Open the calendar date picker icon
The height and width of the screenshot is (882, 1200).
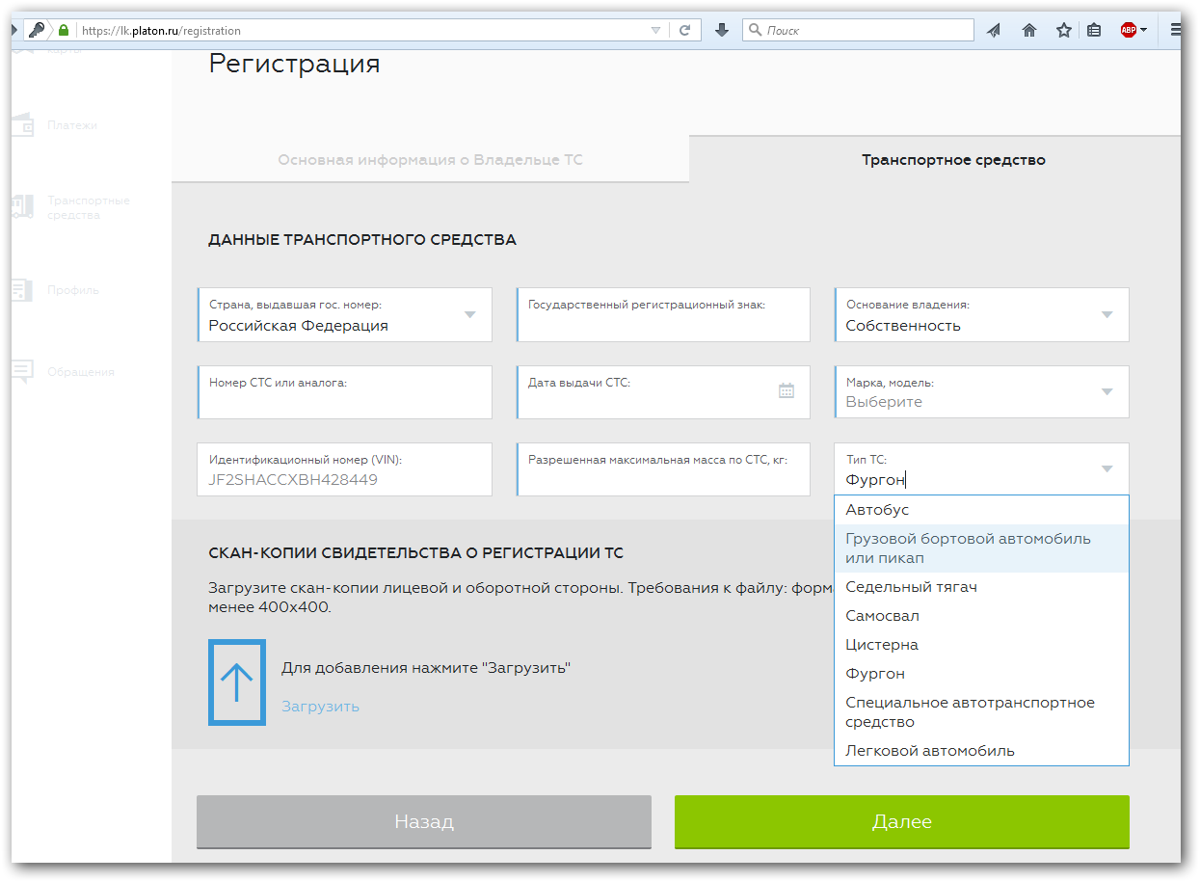pos(787,390)
